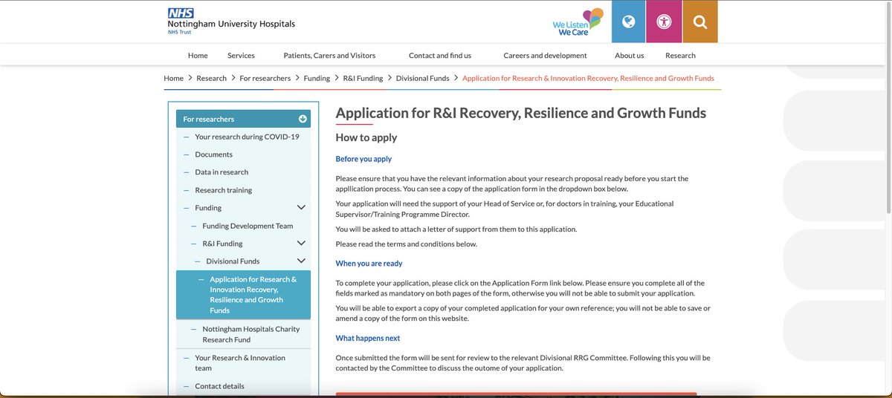Open Careers and development menu
The width and height of the screenshot is (892, 398).
(545, 55)
